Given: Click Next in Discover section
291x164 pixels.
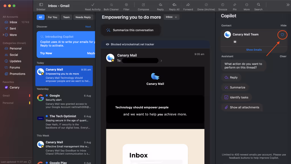Looking at the screenshot, I should 88,26.
